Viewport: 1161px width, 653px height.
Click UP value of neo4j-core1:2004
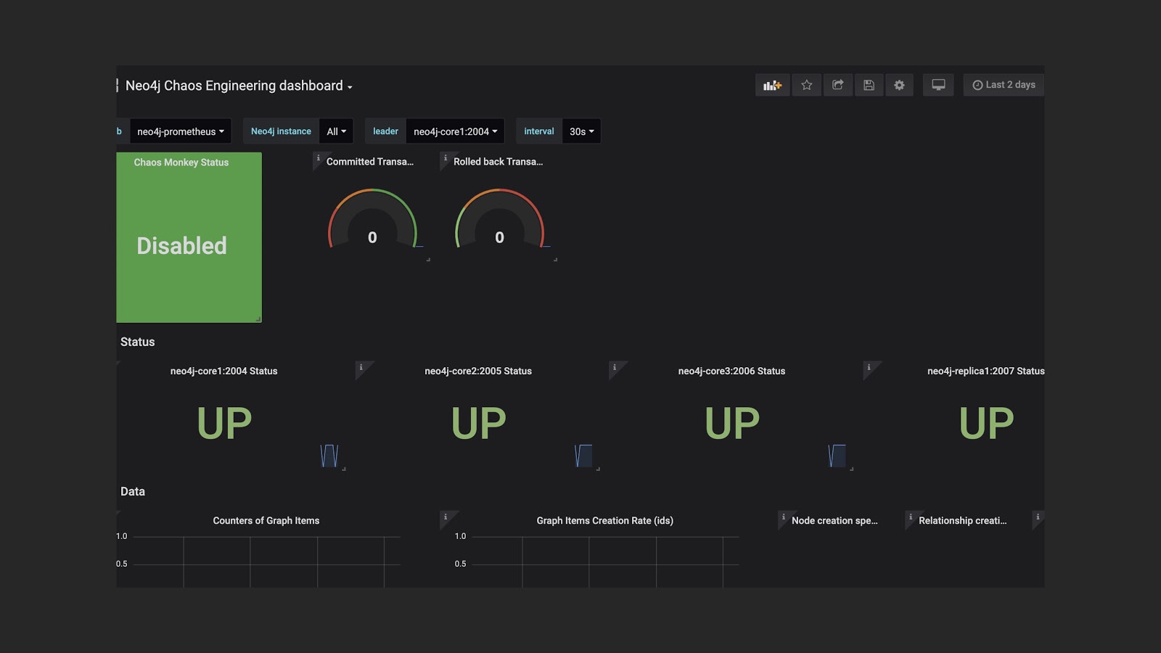224,424
